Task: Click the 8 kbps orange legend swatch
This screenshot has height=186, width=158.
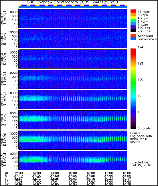Action: pos(133,14)
